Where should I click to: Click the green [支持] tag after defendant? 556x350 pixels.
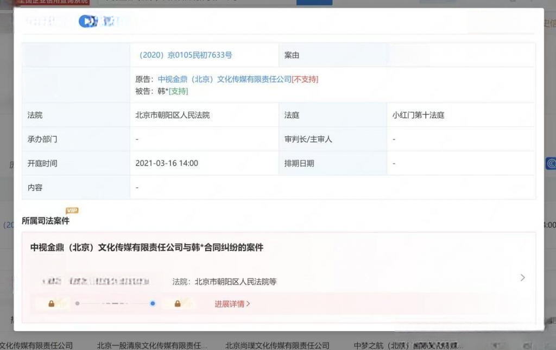(x=178, y=91)
